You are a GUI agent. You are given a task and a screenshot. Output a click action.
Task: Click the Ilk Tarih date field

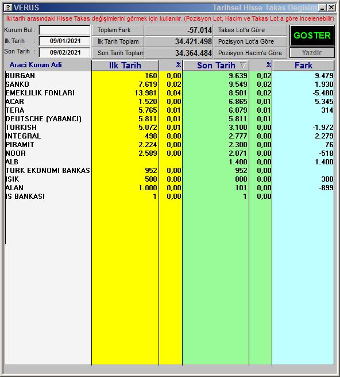(65, 41)
